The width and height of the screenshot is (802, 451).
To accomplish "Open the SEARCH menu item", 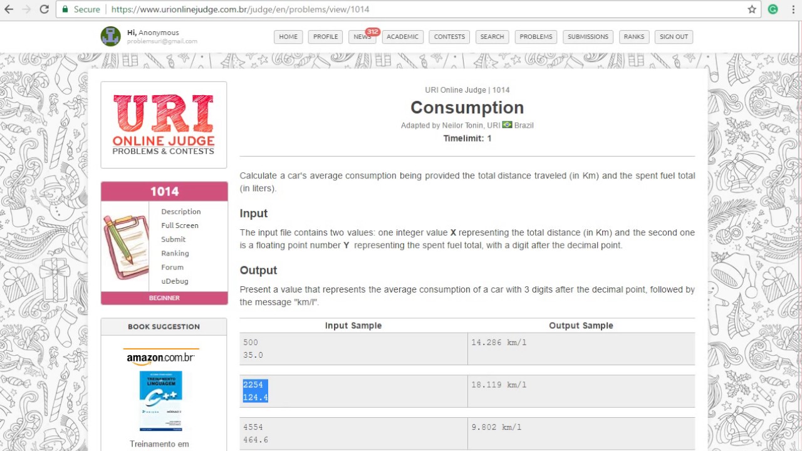I will click(492, 36).
